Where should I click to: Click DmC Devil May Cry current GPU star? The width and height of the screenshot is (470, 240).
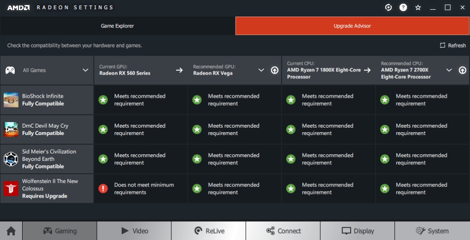[103, 129]
